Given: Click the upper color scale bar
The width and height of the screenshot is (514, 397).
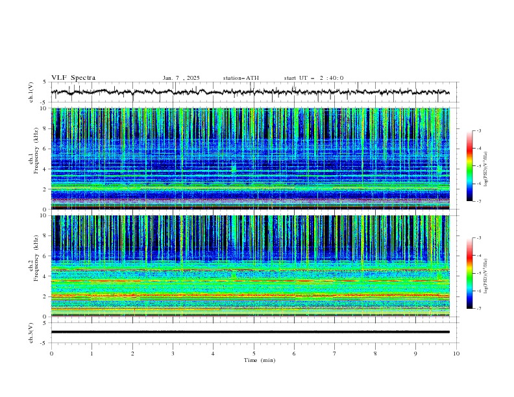Looking at the screenshot, I should (469, 166).
